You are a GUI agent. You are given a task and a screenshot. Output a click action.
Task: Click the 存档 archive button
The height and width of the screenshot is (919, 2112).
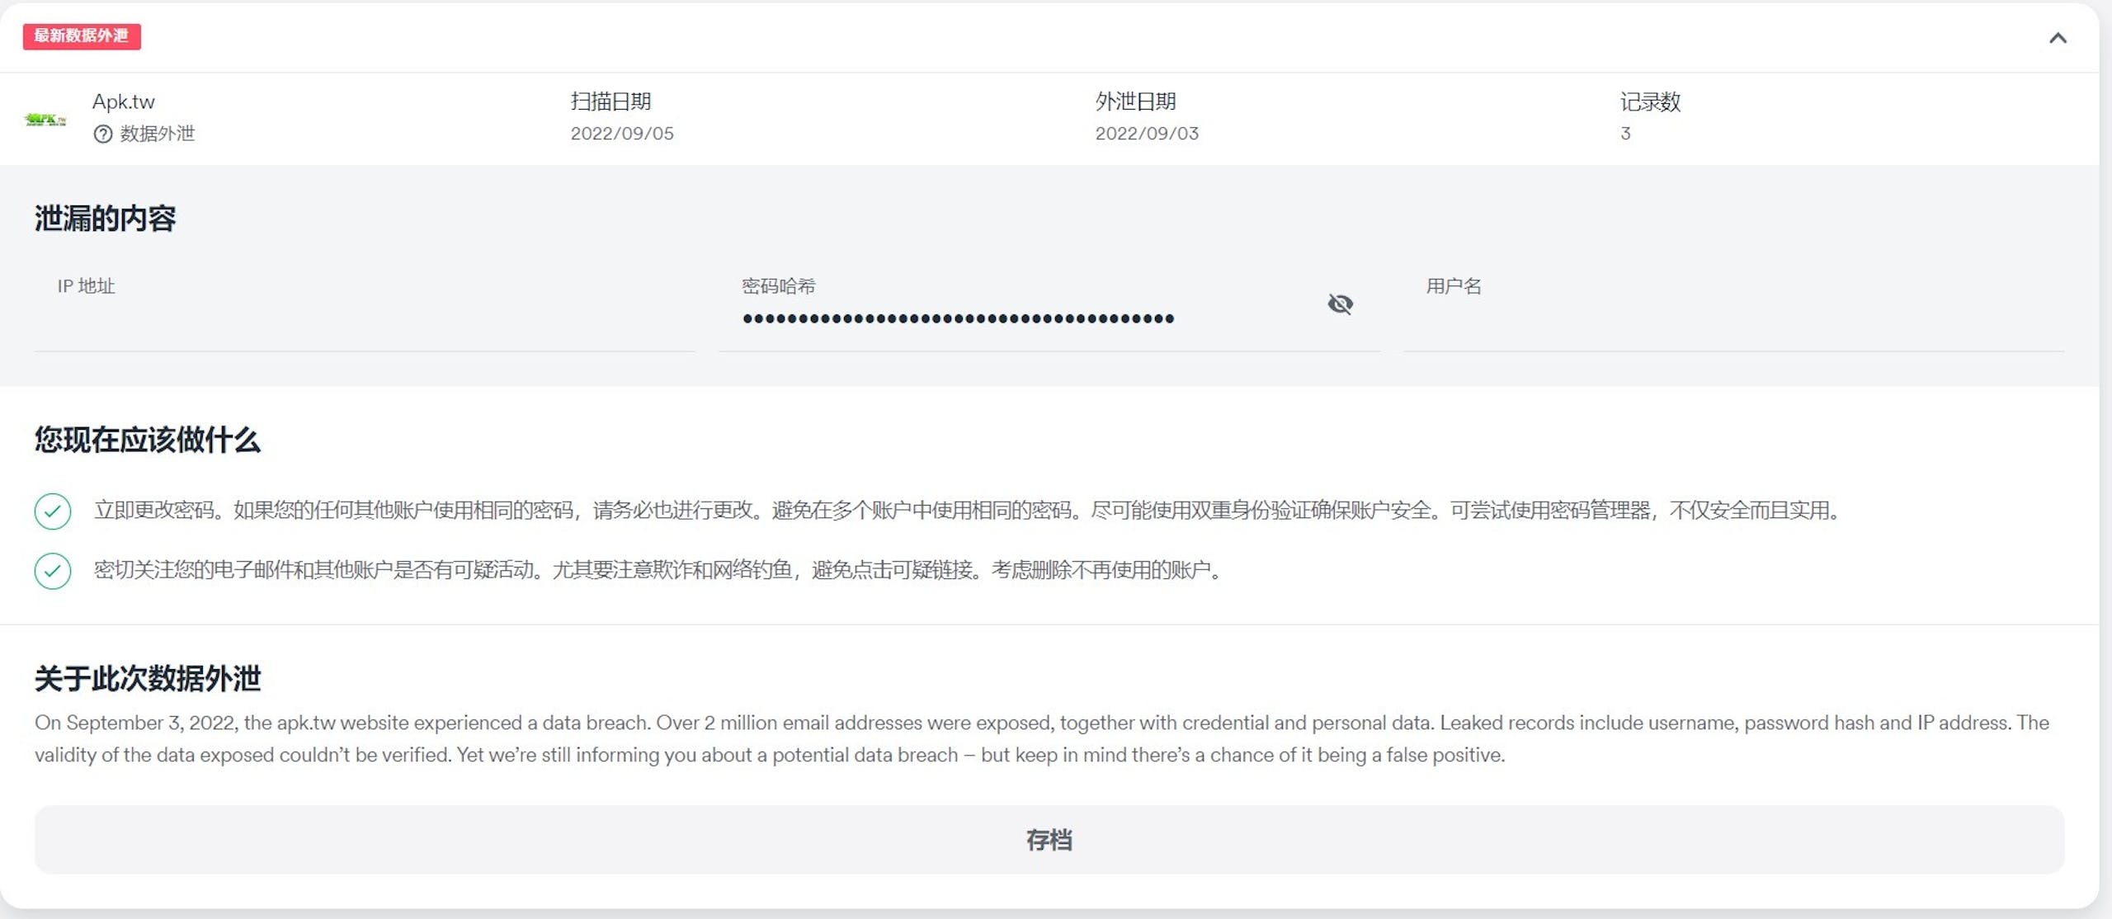click(x=1049, y=840)
